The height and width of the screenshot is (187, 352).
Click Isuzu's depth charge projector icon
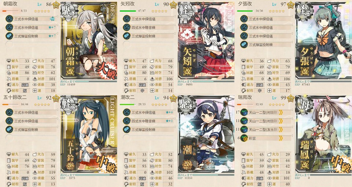pyautogui.click(x=10, y=130)
